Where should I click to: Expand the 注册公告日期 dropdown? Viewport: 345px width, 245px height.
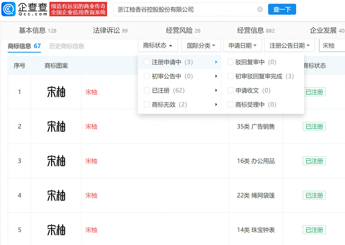289,46
